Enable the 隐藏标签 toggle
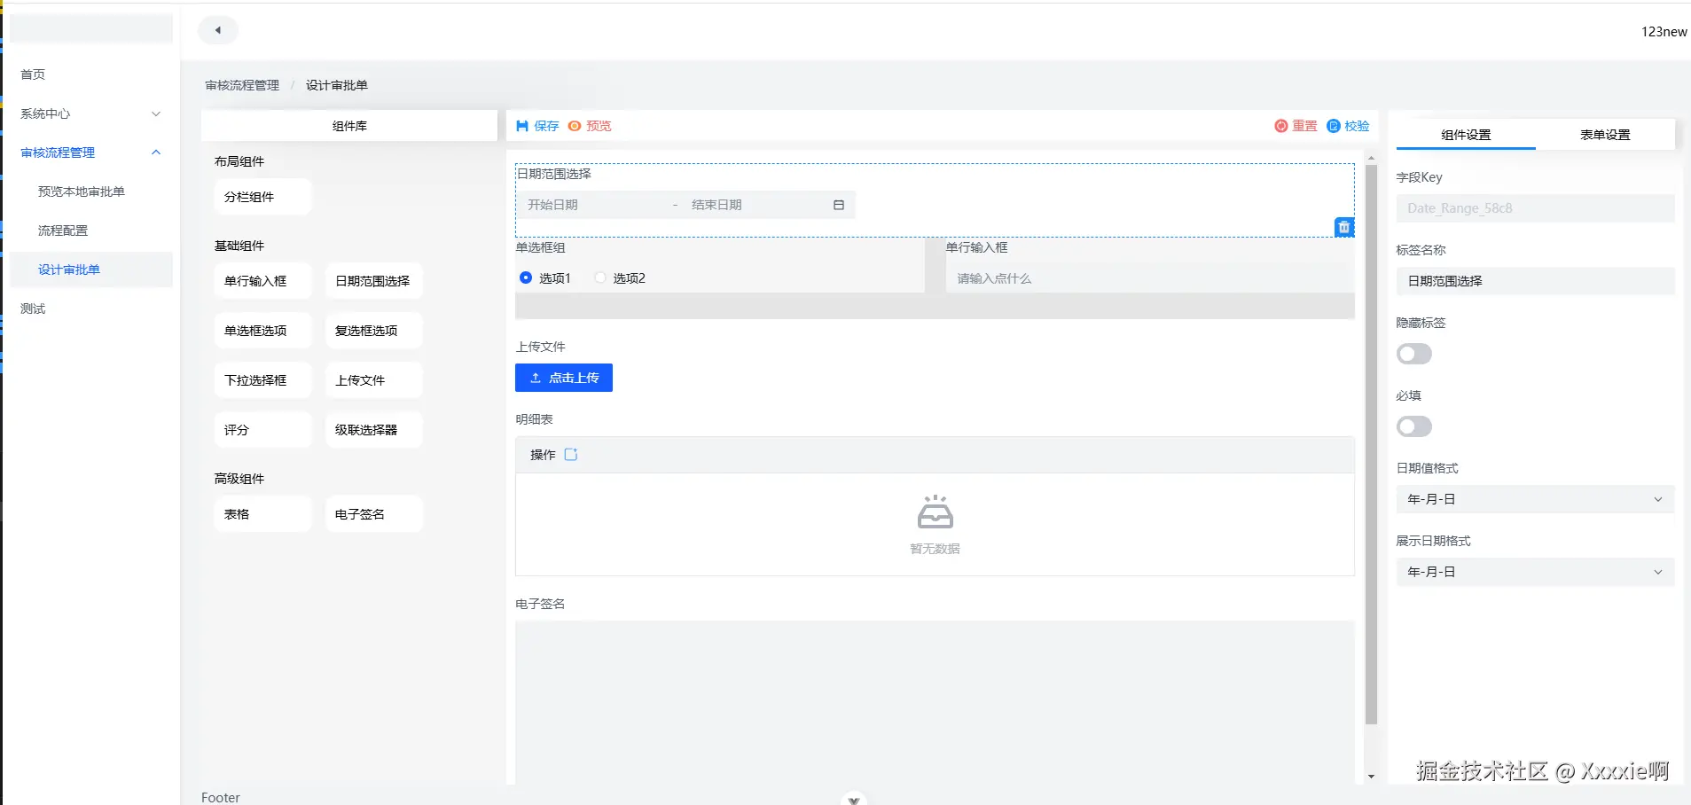The width and height of the screenshot is (1691, 805). [x=1413, y=353]
